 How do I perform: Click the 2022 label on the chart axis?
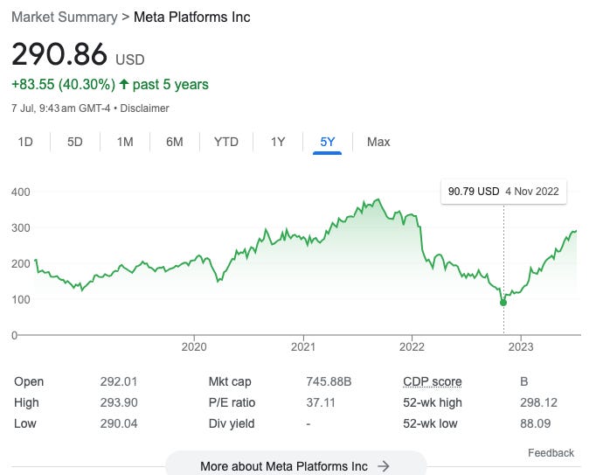(x=412, y=346)
